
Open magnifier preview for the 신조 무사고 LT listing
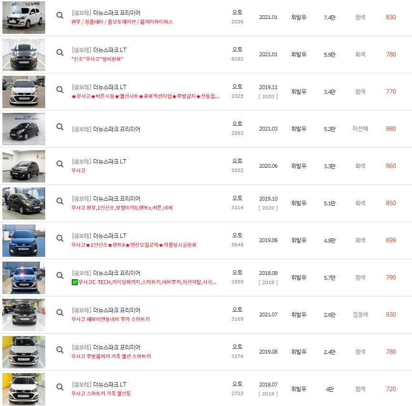tap(59, 52)
